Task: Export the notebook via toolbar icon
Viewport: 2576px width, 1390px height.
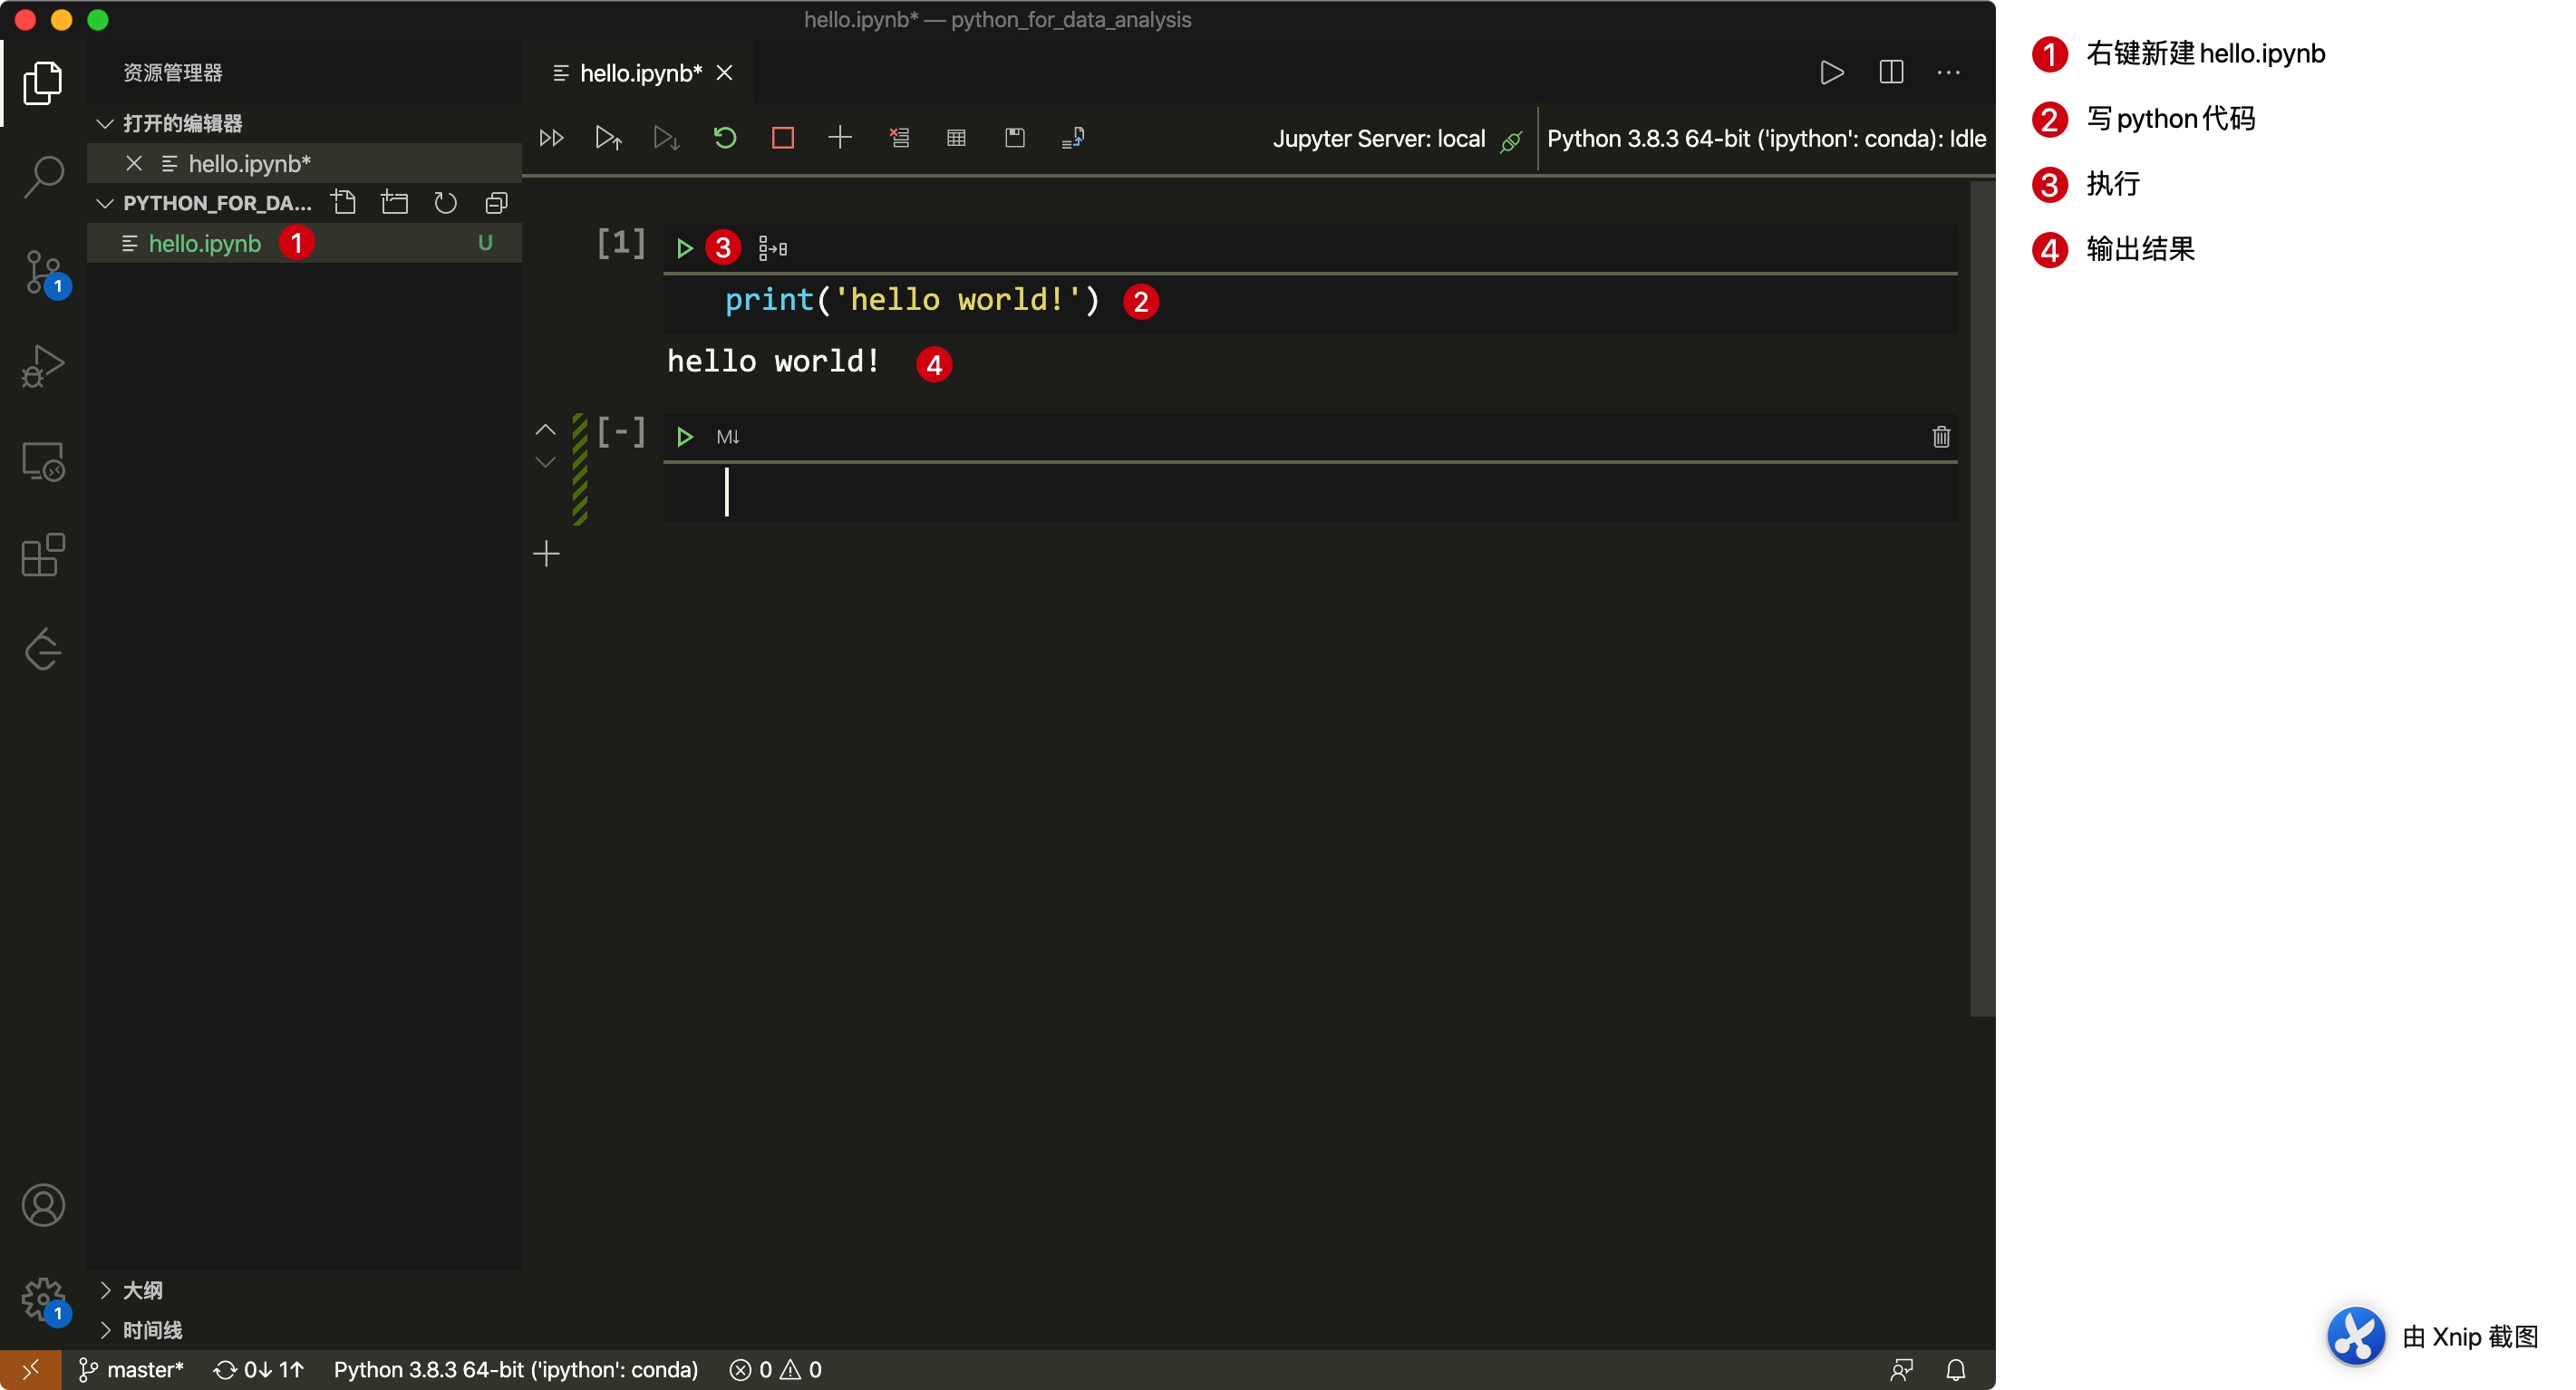Action: [1073, 138]
